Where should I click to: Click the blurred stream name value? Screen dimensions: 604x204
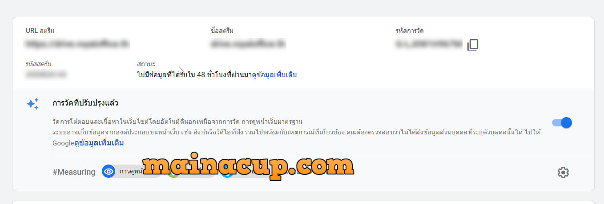tap(248, 44)
